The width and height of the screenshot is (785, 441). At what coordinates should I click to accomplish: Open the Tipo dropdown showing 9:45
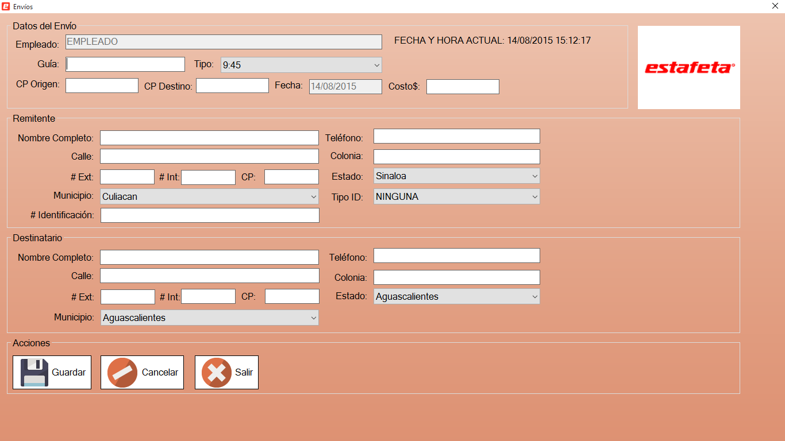pyautogui.click(x=301, y=65)
